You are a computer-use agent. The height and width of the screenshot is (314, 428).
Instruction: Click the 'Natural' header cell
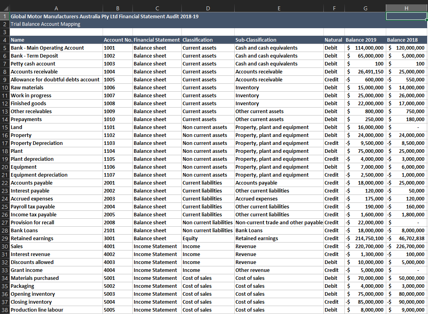click(334, 40)
